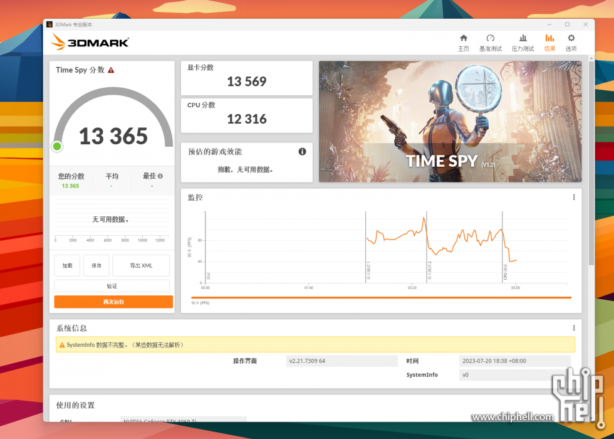Open the Results (结果) tab

(x=550, y=43)
